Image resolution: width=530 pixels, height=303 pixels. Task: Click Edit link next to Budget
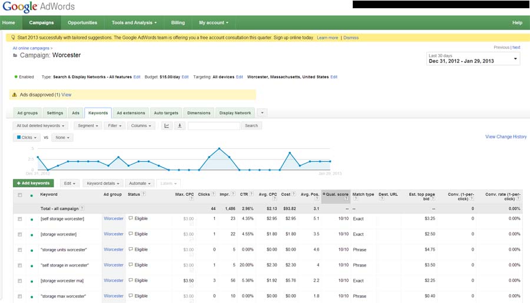point(185,77)
